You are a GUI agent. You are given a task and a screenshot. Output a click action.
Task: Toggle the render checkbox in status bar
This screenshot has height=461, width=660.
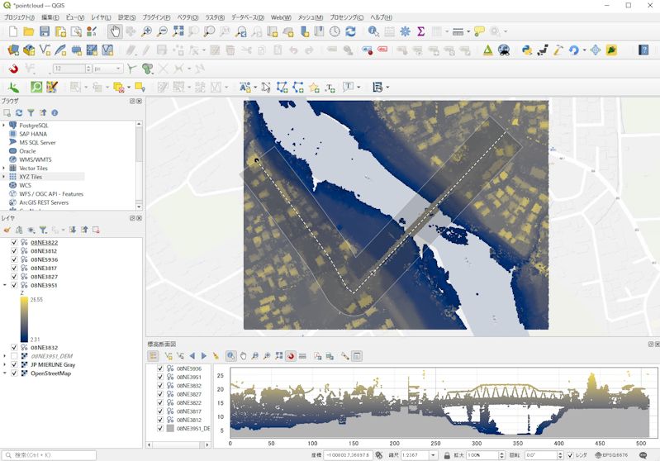pyautogui.click(x=570, y=455)
